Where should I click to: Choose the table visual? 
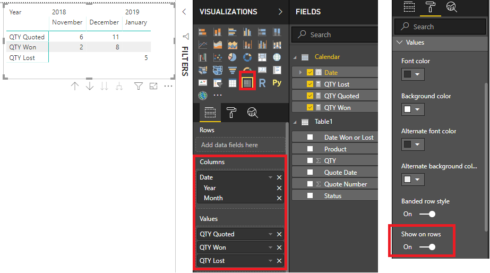click(232, 83)
